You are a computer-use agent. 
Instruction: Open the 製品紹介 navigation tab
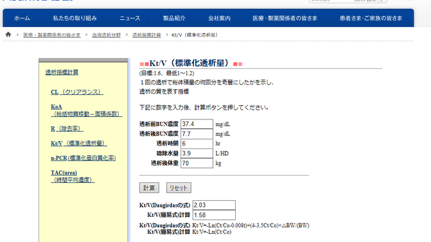click(174, 18)
